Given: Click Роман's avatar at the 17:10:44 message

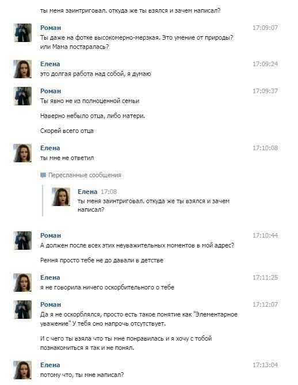Looking at the screenshot, I should tap(22, 241).
